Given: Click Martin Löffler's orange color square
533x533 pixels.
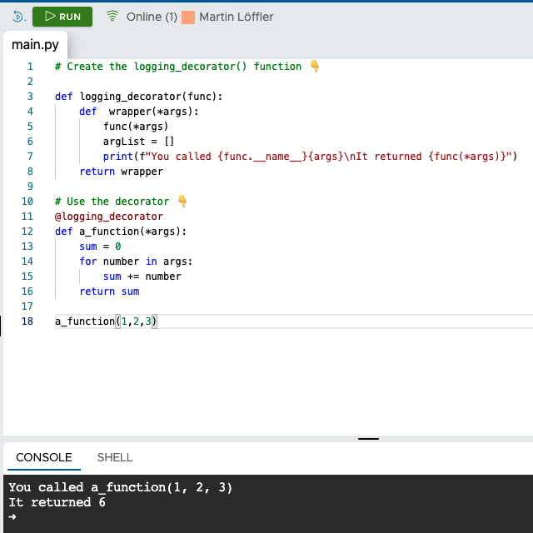Looking at the screenshot, I should pyautogui.click(x=188, y=17).
